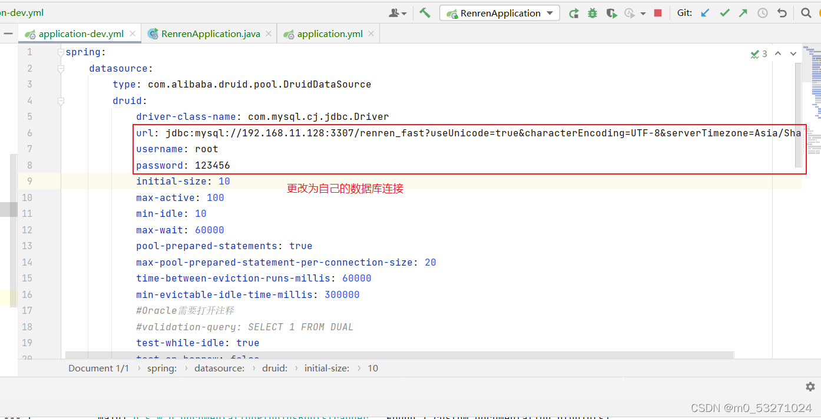
Task: Open the user account icon menu
Action: [398, 12]
